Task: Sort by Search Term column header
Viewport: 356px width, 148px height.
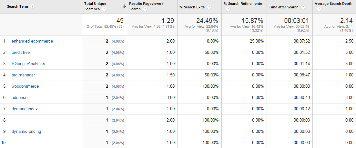Action: click(x=17, y=6)
